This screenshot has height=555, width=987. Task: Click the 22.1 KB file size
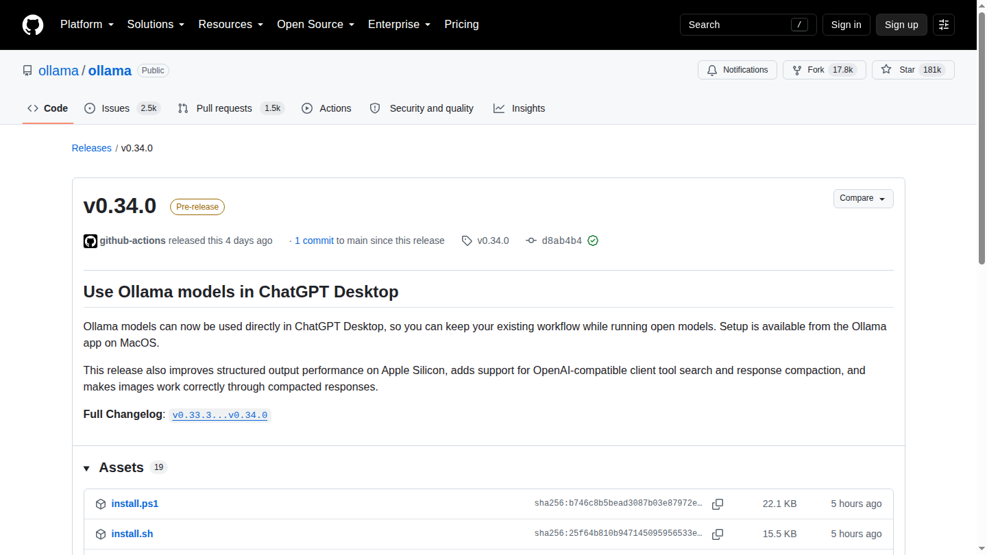[779, 504]
